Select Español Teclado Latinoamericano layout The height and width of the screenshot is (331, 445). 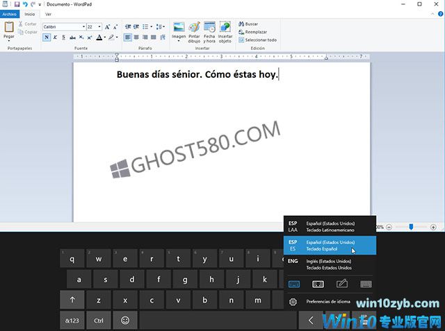[330, 226]
